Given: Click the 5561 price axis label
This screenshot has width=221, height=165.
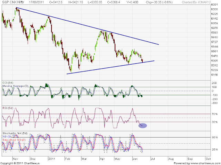Looking at the screenshot, I should pos(214,51).
